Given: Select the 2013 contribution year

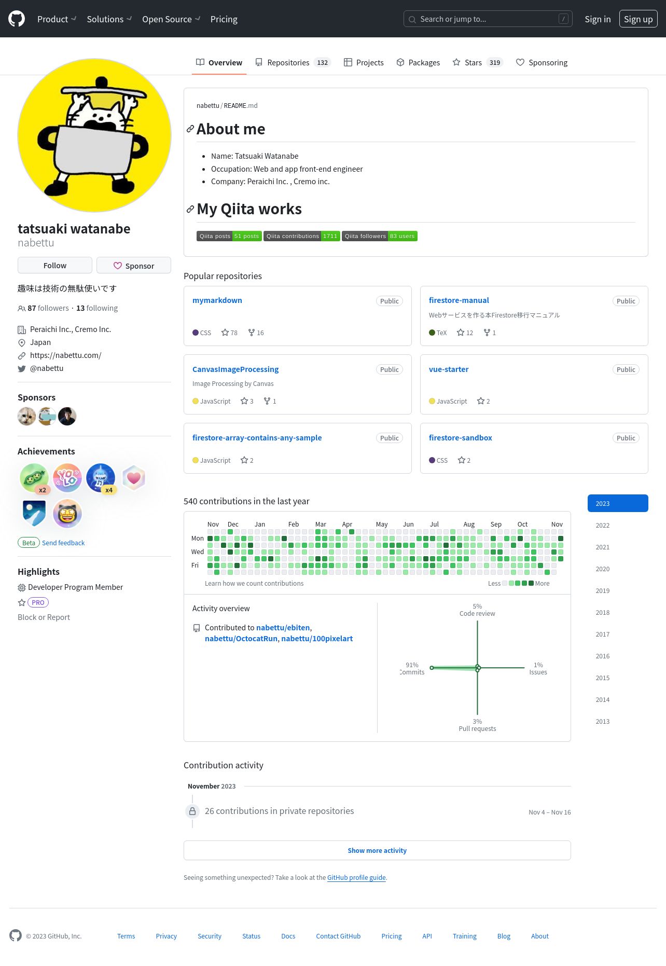Looking at the screenshot, I should pyautogui.click(x=618, y=721).
